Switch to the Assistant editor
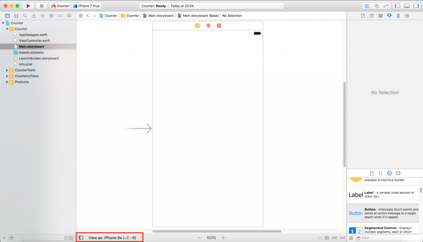423x242 pixels. (376, 6)
